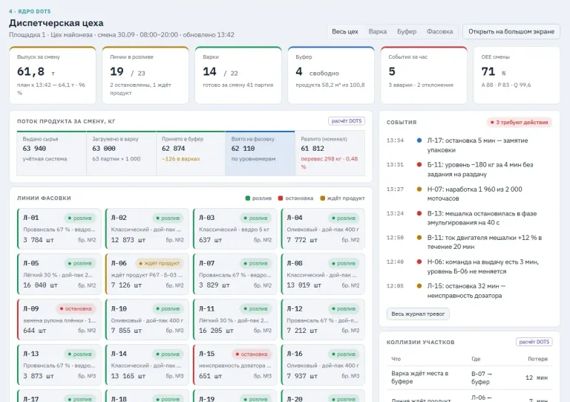Open line card Л-07
Image resolution: width=570 pixels, height=402 pixels.
(235, 274)
